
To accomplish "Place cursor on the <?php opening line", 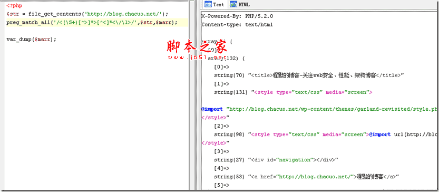I will pyautogui.click(x=14, y=6).
